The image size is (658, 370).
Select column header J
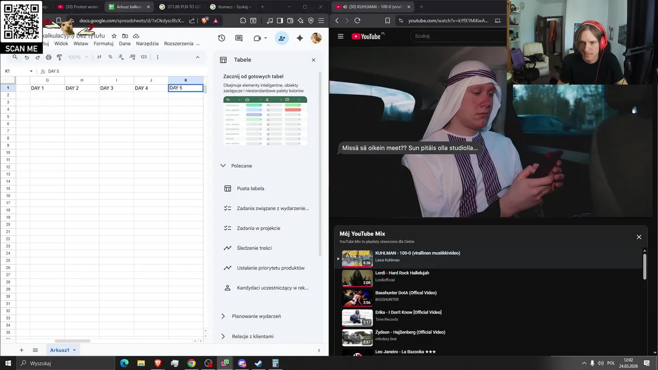[151, 80]
